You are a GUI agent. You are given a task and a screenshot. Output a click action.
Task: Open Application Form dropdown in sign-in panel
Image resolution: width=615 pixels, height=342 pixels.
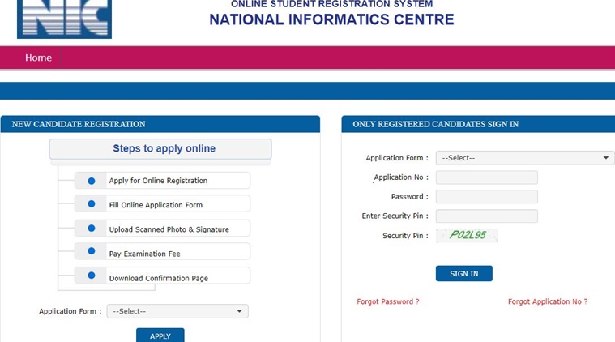click(x=525, y=158)
